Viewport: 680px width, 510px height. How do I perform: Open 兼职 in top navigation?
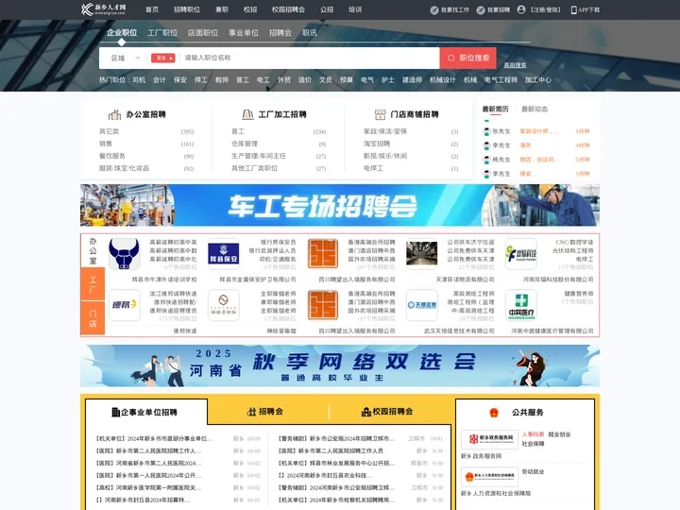pyautogui.click(x=222, y=9)
